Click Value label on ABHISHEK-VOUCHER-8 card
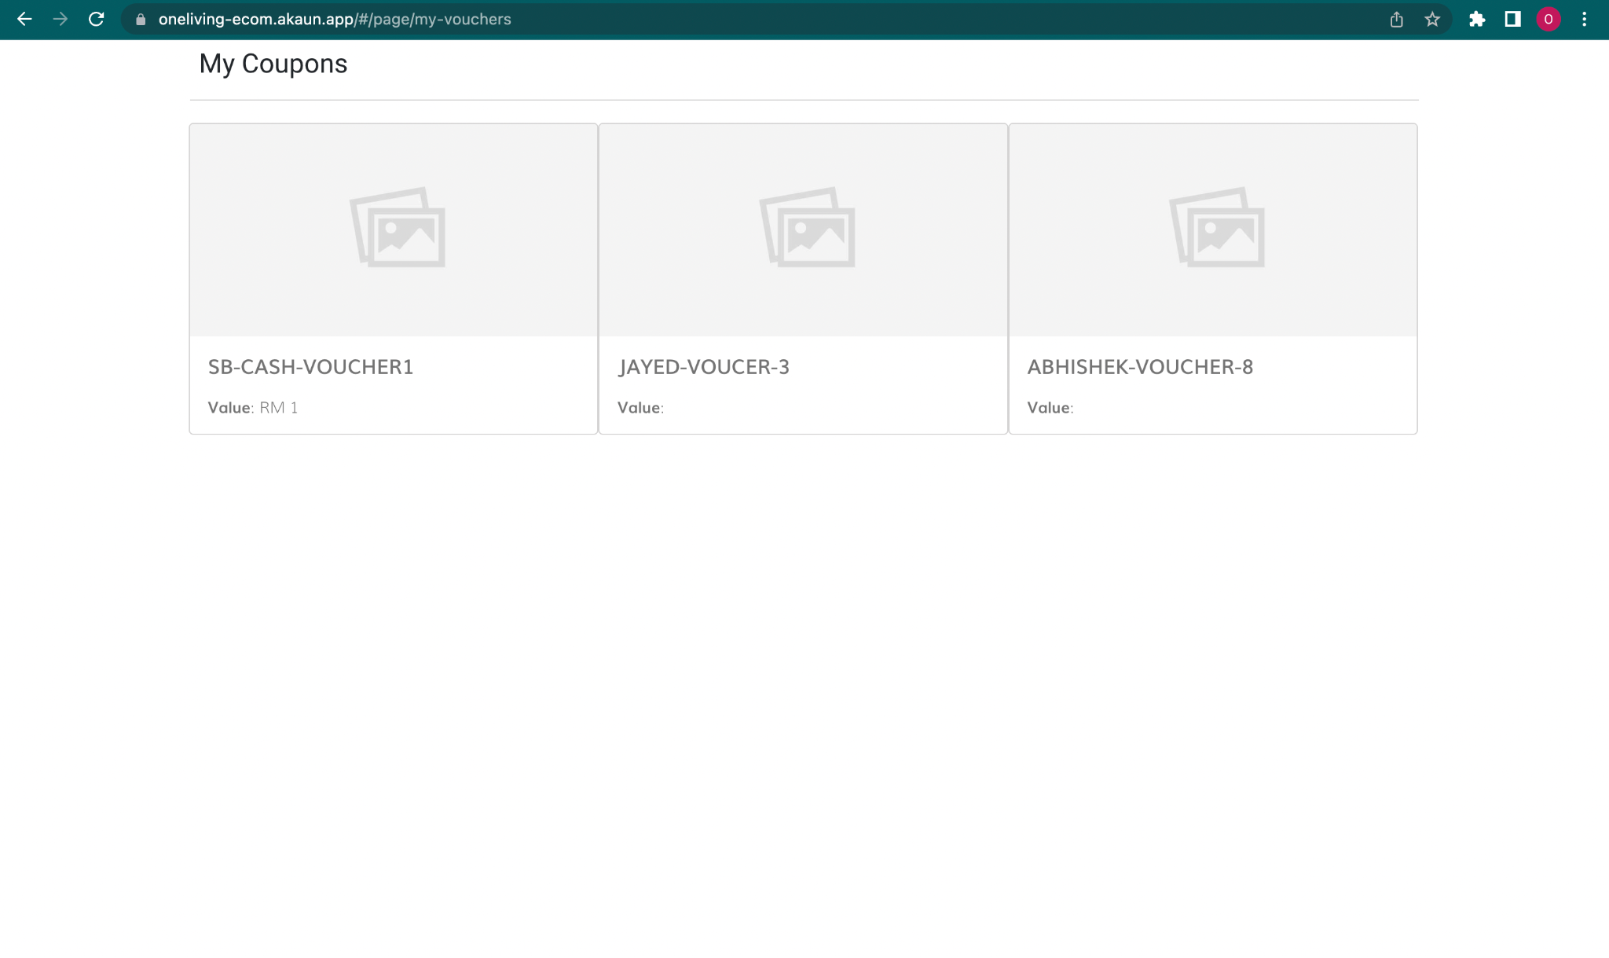 point(1049,408)
